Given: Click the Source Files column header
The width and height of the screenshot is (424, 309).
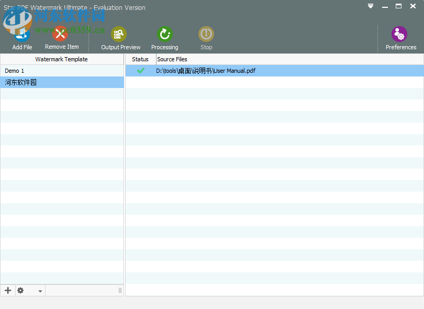Looking at the screenshot, I should 172,59.
